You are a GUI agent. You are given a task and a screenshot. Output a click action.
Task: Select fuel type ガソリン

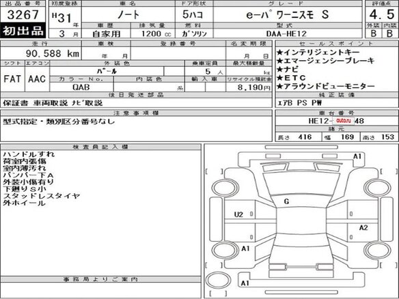tap(195, 33)
